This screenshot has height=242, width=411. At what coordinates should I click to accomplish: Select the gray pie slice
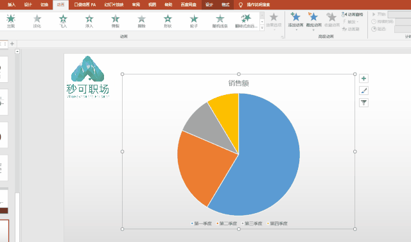pyautogui.click(x=210, y=126)
